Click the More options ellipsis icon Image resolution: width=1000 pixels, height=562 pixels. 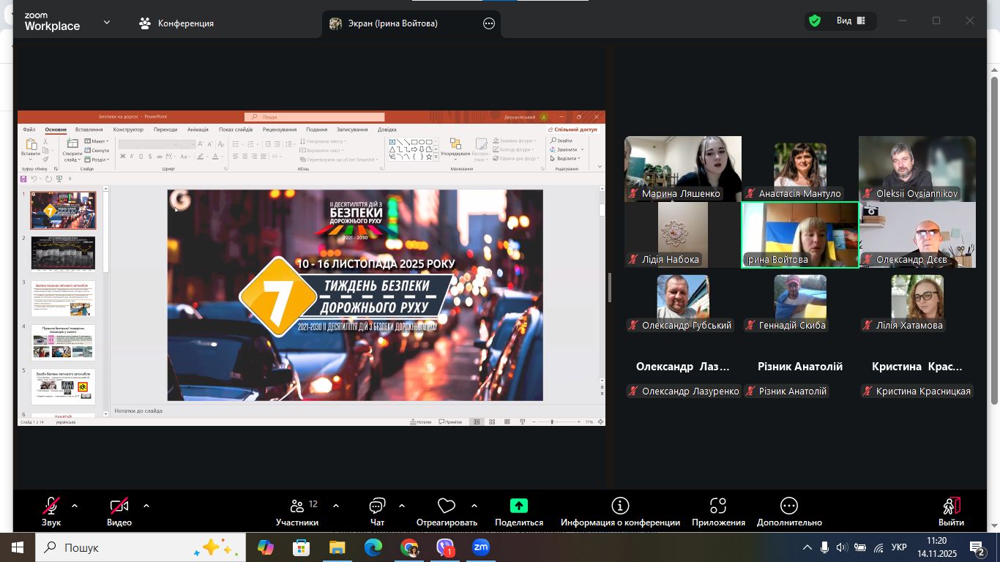click(x=788, y=506)
